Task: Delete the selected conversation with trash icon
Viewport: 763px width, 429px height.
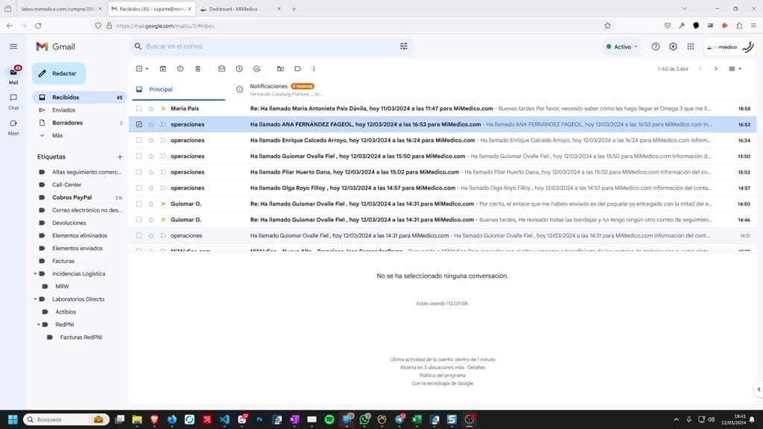Action: click(198, 69)
